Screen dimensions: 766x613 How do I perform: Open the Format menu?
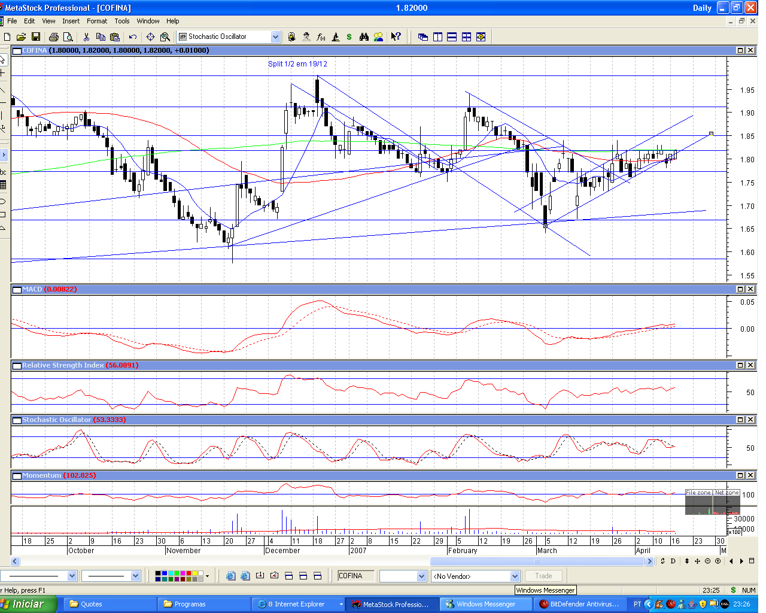pyautogui.click(x=96, y=21)
